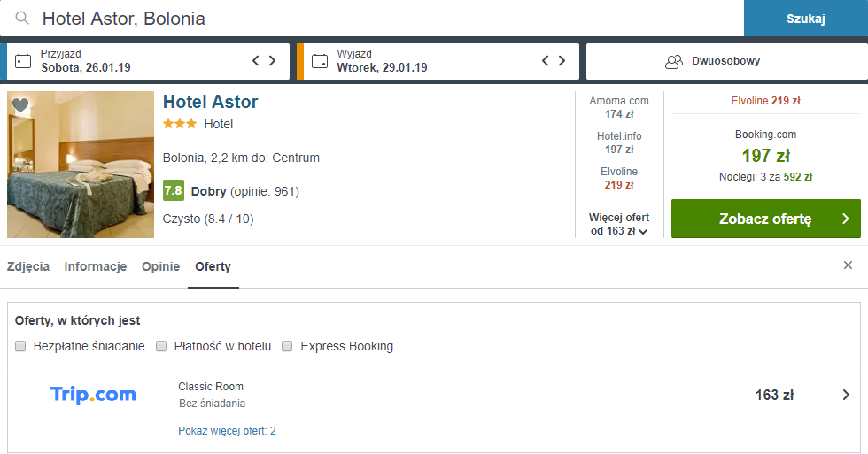Switch to the Zdjęcia tab
Viewport: 868px width, 454px height.
point(28,266)
